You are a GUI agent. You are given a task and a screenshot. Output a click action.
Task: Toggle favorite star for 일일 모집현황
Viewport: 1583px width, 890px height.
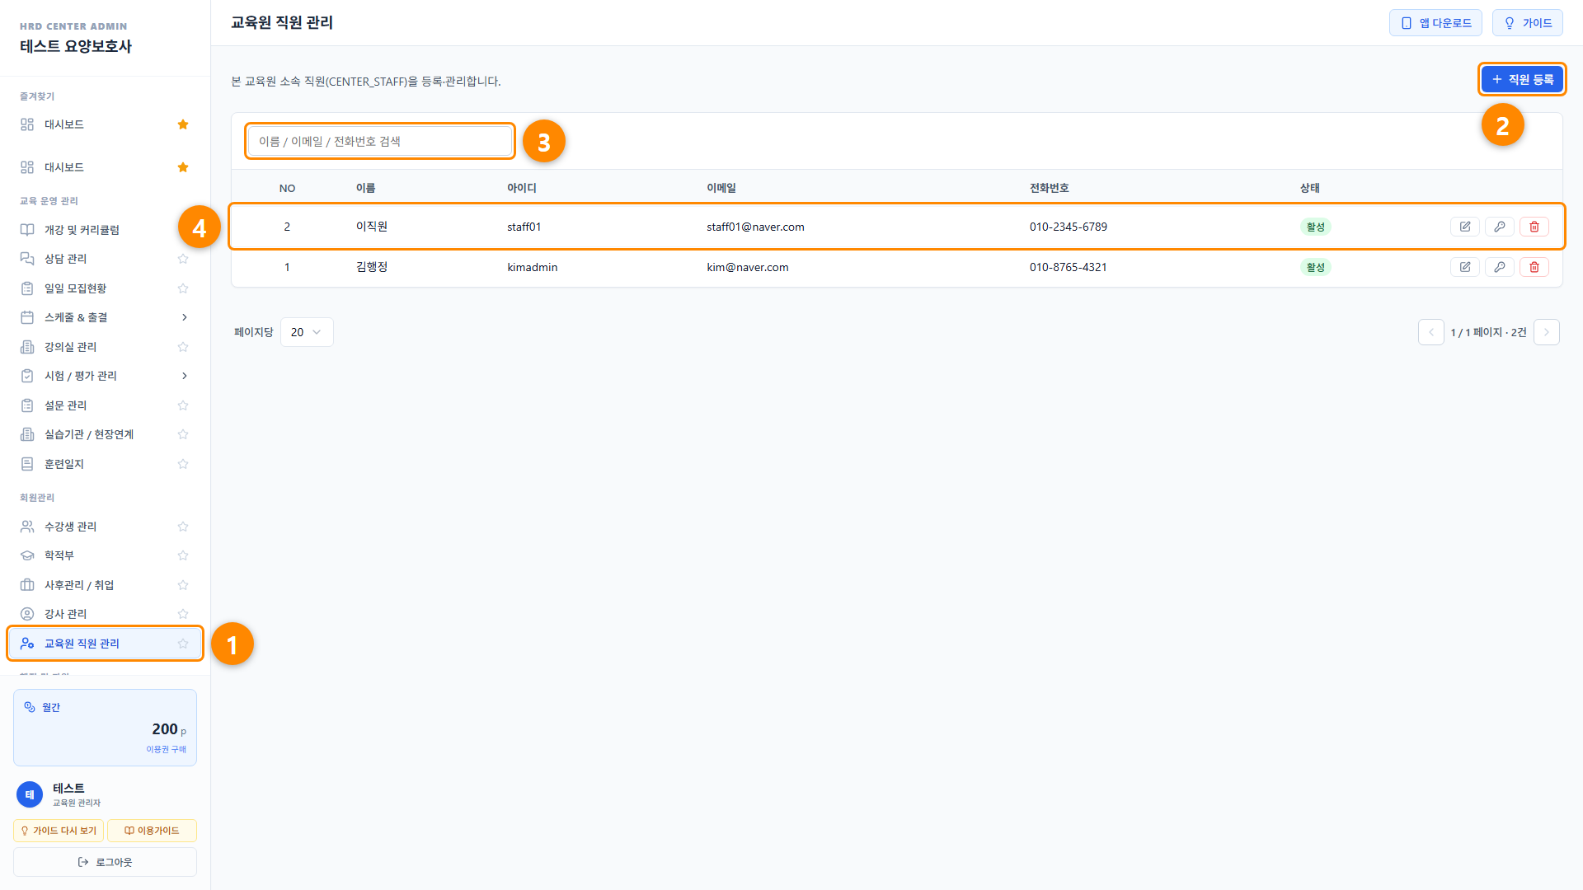[183, 288]
